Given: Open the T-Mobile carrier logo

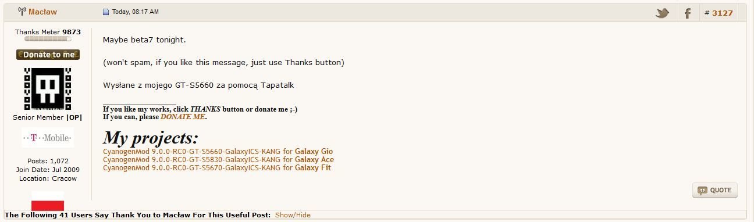Looking at the screenshot, I should (48, 138).
